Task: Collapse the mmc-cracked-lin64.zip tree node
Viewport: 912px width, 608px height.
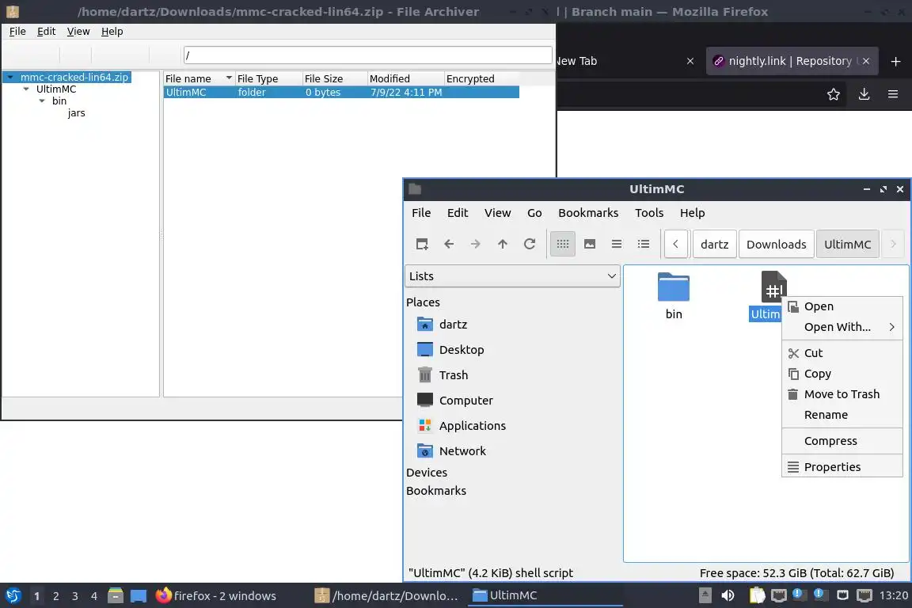Action: click(10, 78)
